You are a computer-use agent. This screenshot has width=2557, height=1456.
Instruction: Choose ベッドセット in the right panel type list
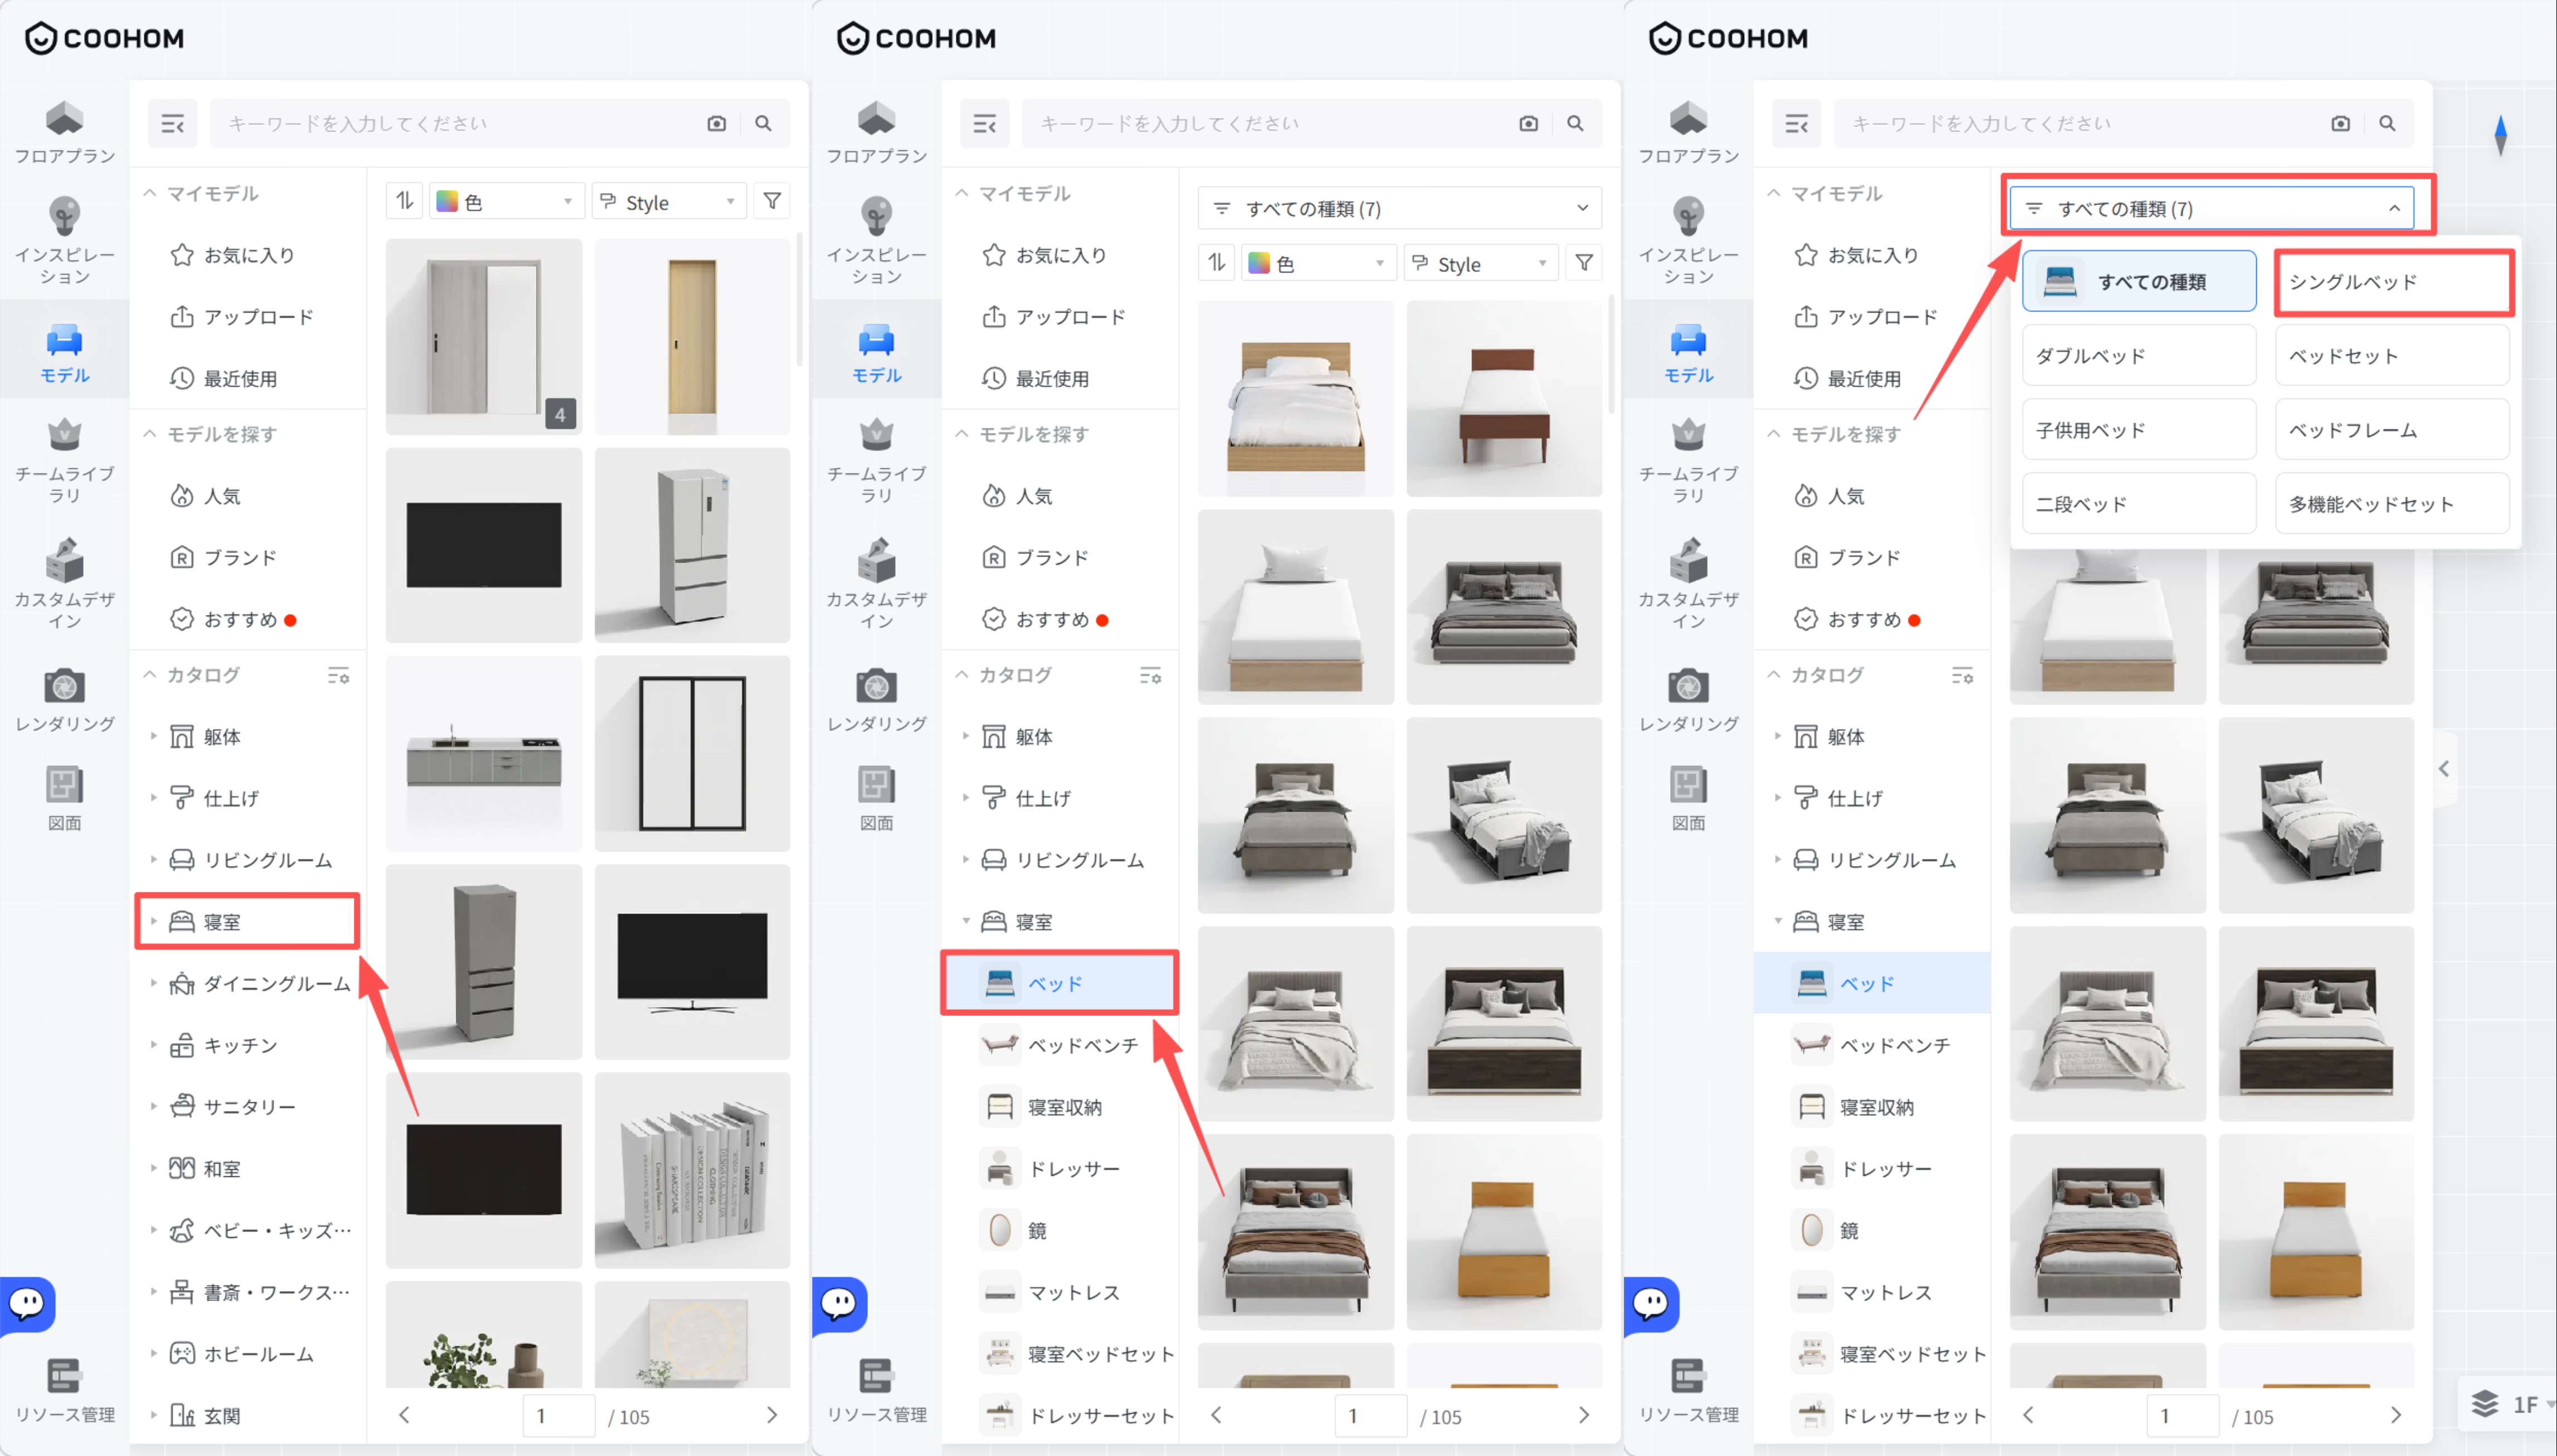[2392, 356]
